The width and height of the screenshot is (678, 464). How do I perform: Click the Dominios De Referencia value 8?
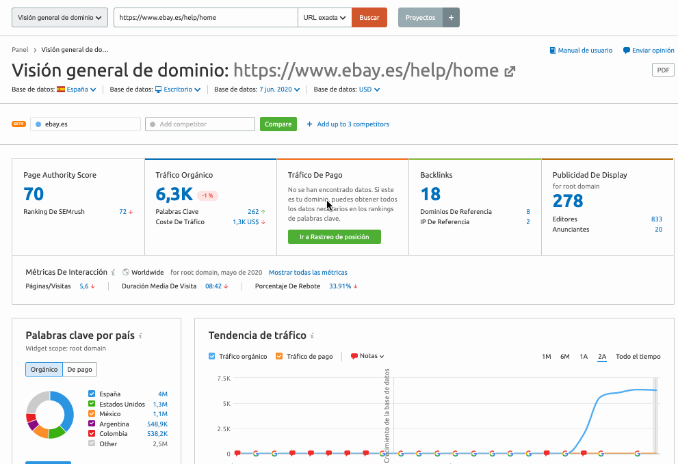coord(528,212)
